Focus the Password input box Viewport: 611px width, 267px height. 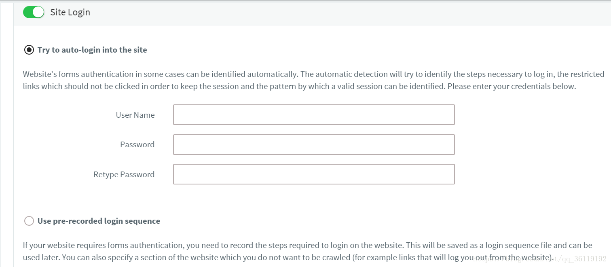314,144
